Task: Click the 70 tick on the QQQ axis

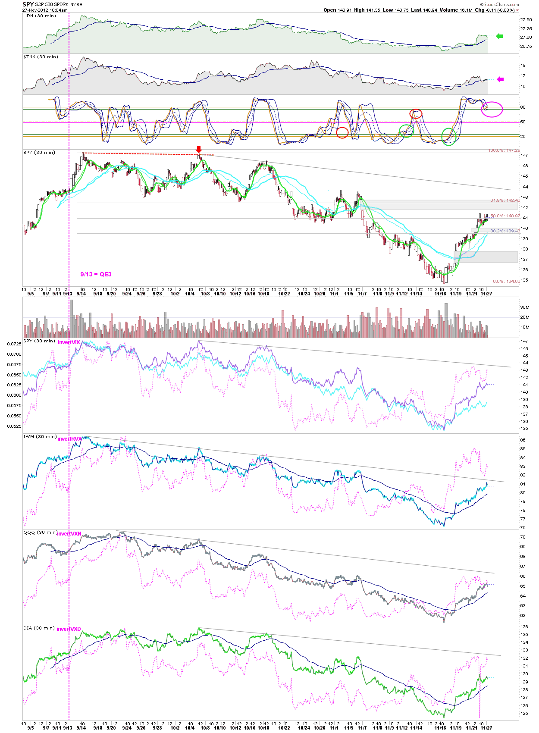Action: pyautogui.click(x=523, y=537)
